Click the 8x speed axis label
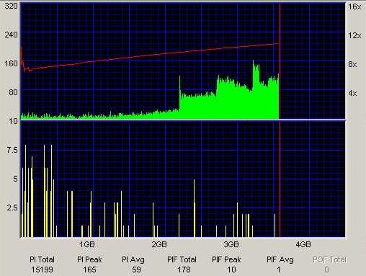The image size is (366, 276). (x=352, y=64)
